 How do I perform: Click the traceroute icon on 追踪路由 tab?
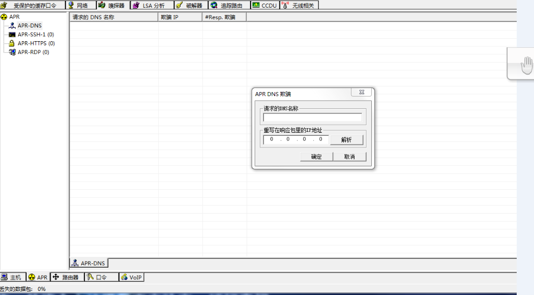(x=214, y=5)
